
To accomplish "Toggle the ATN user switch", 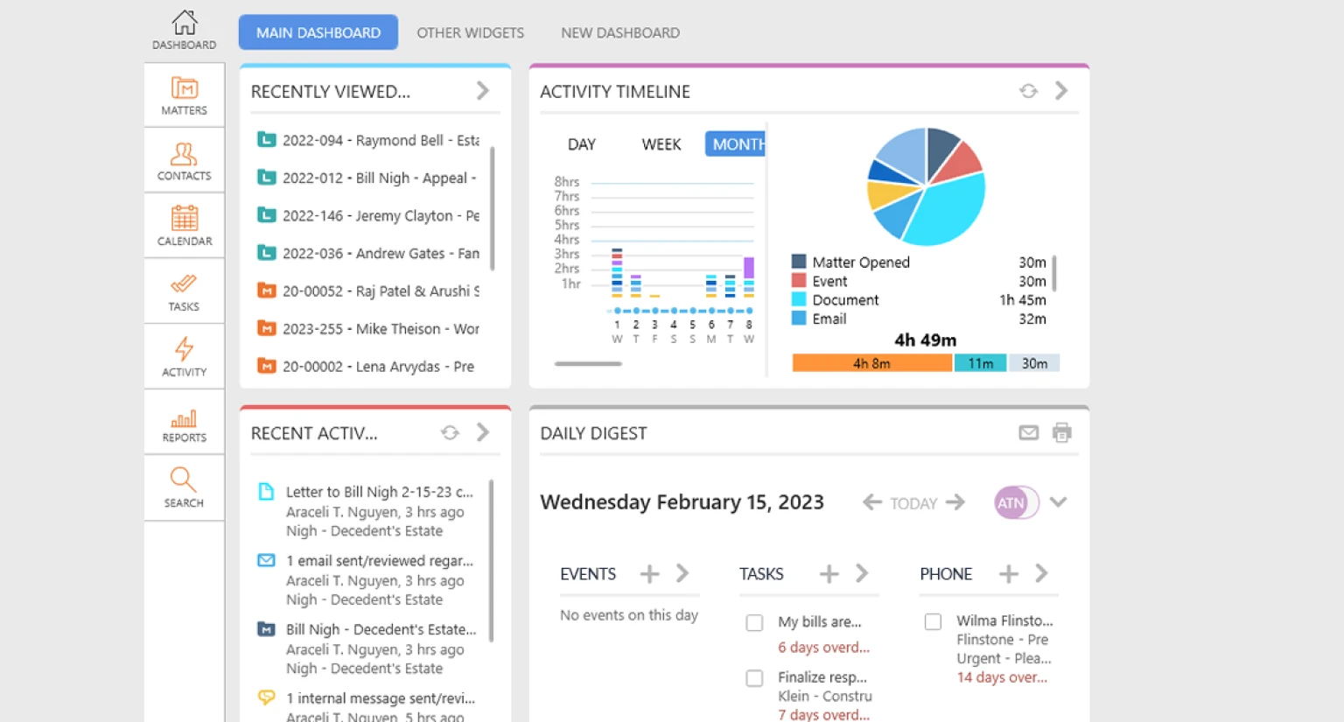I will tap(1015, 503).
